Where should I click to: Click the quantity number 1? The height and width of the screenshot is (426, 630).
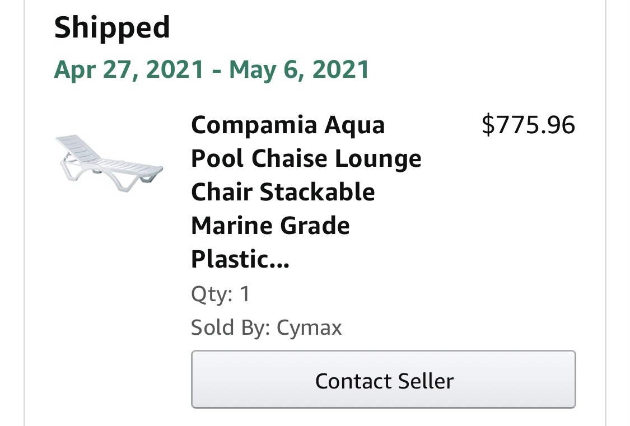[245, 294]
